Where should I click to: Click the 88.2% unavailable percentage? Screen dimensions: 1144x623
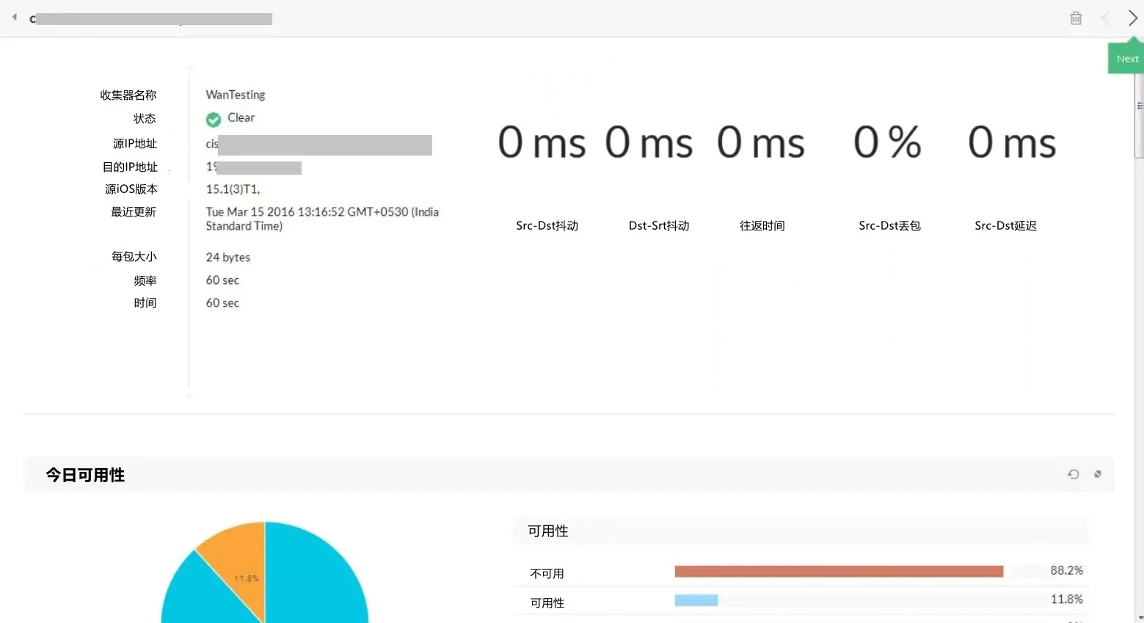(x=1066, y=570)
